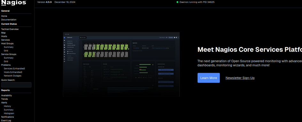
Task: Click the Nagios logo
Action: coord(13,3)
